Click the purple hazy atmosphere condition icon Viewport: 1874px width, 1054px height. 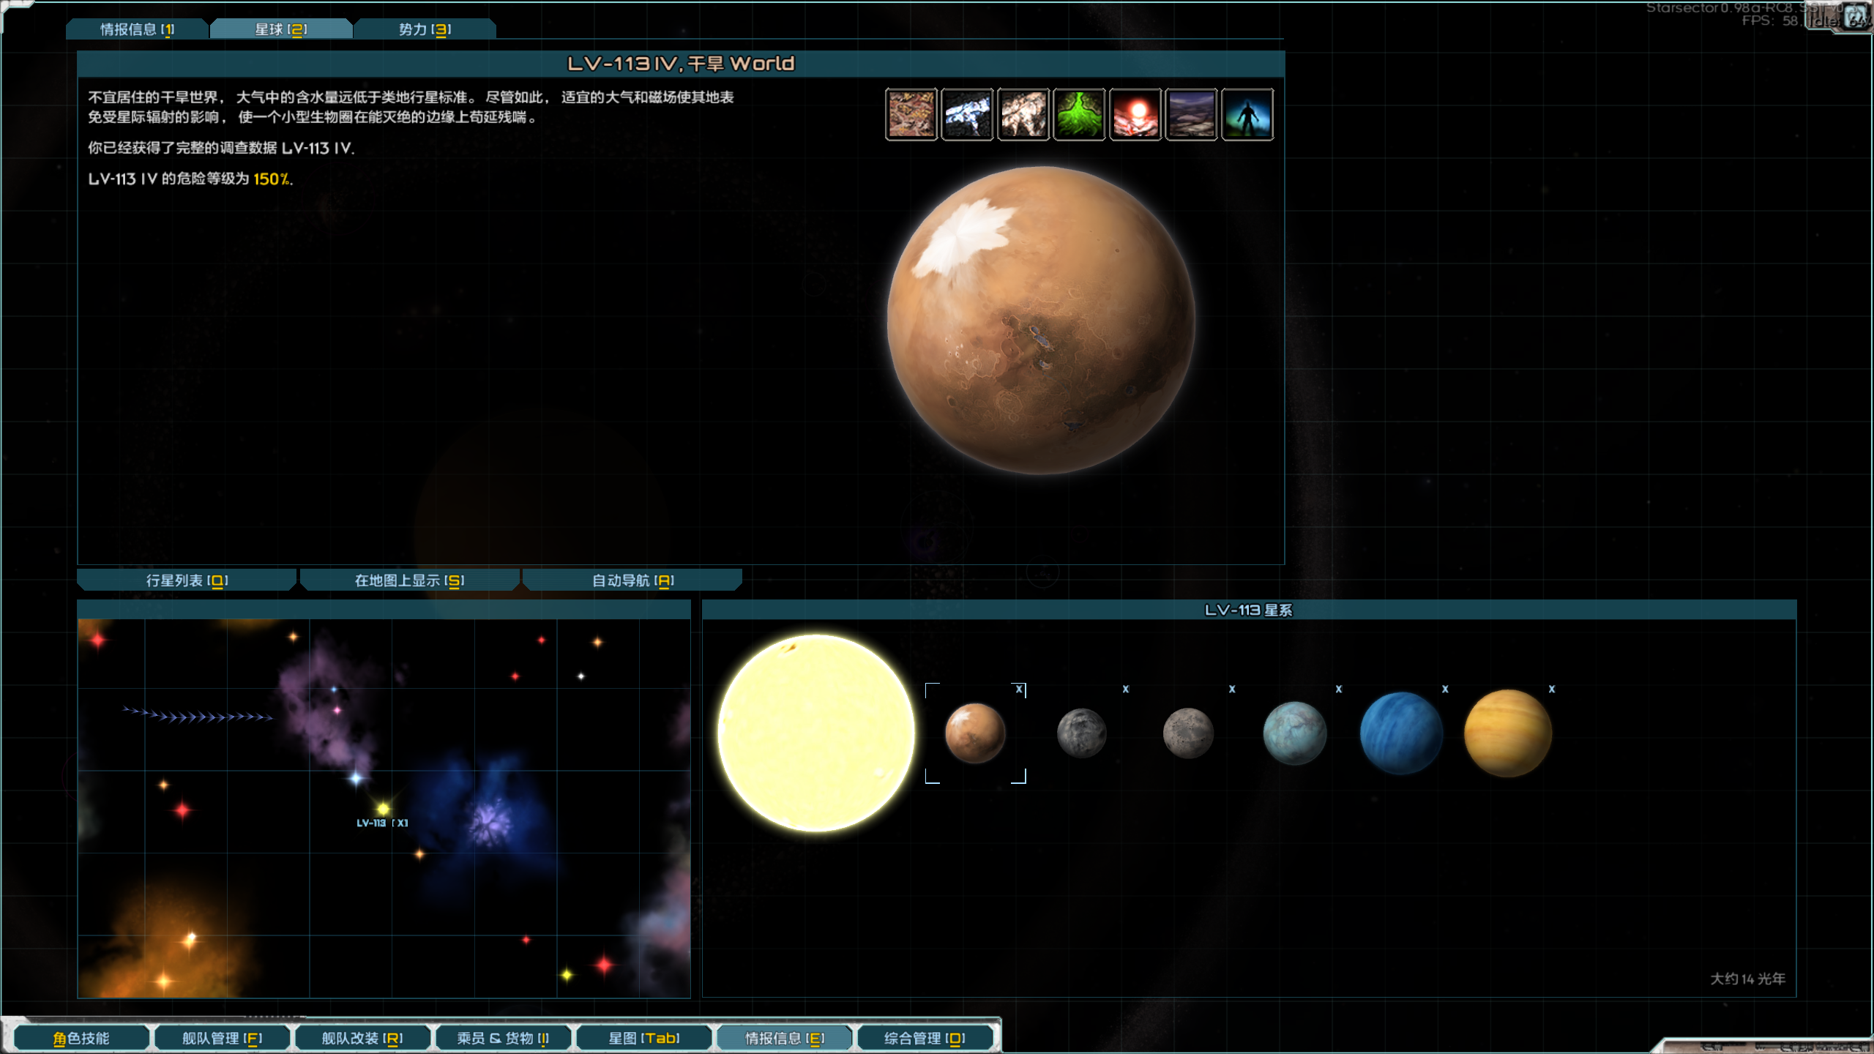[1191, 114]
